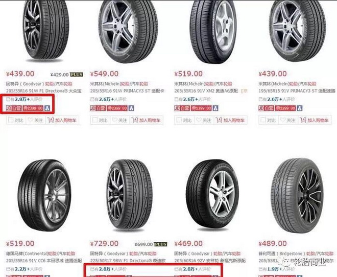337x277 pixels.
Task: Check 对比 for the 195/65R15 Michelin tire
Action: pos(263,120)
